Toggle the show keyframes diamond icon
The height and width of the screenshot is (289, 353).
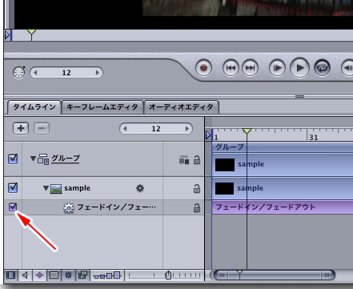tap(39, 275)
